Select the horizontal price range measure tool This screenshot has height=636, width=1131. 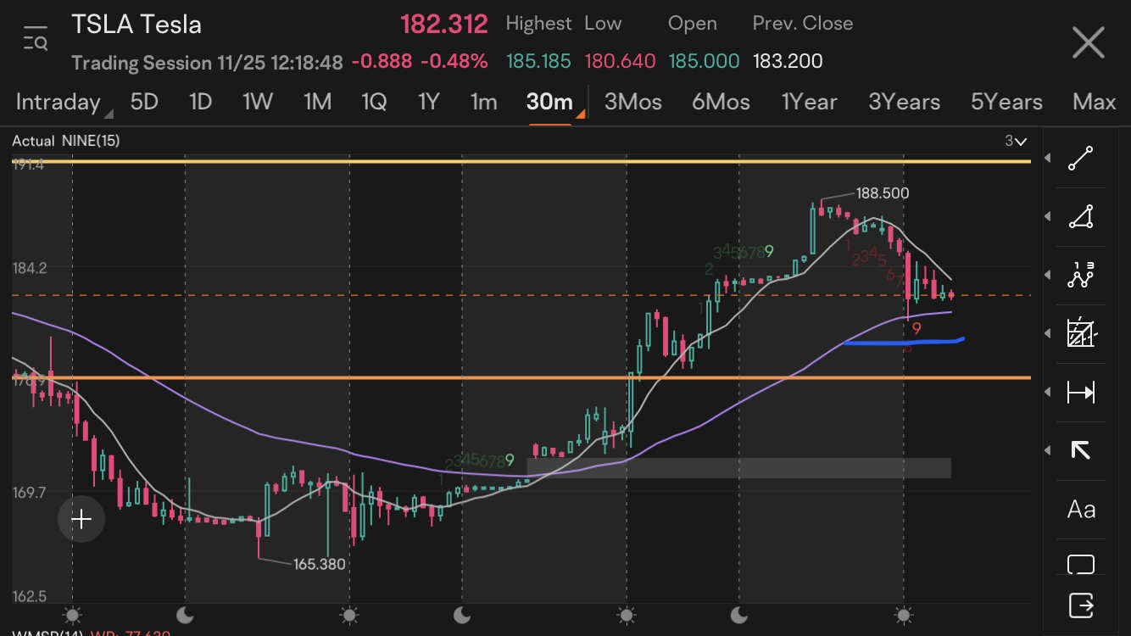[x=1081, y=392]
